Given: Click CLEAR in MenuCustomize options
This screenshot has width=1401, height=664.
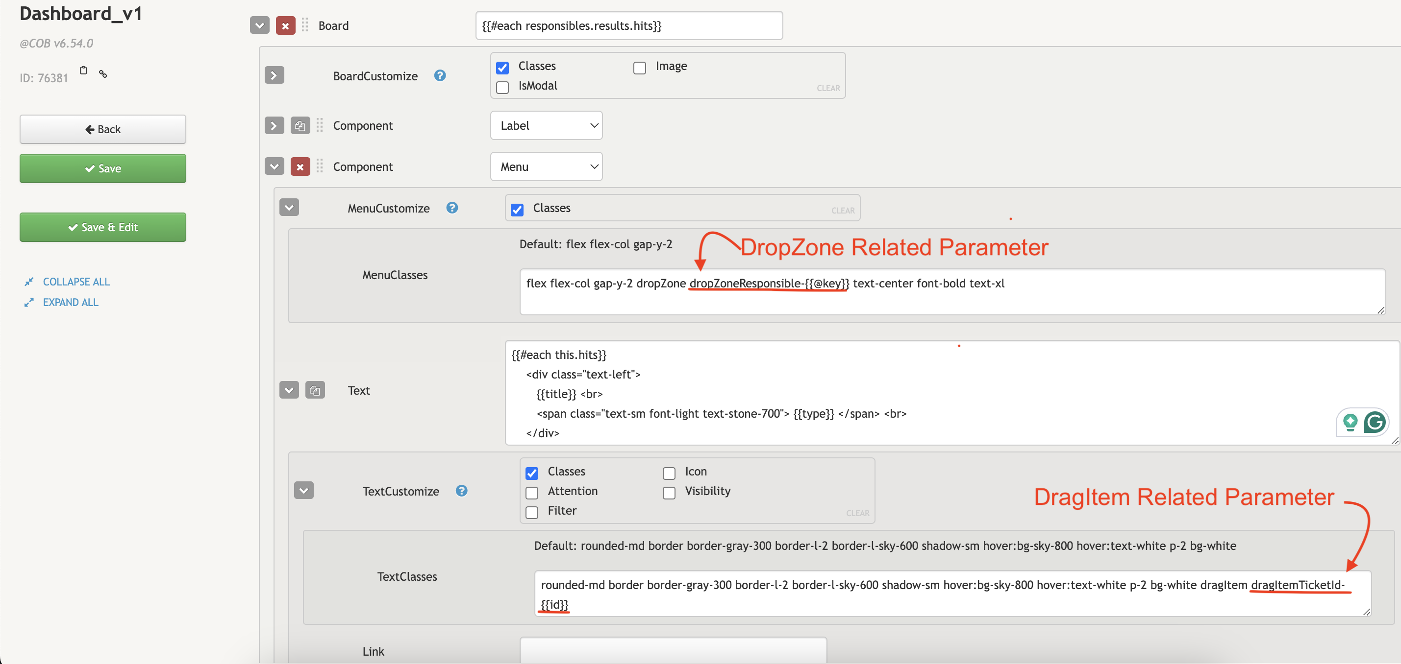Looking at the screenshot, I should coord(843,210).
